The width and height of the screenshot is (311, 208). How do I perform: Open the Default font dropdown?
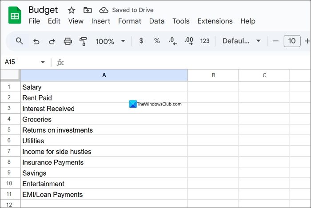[x=241, y=41]
